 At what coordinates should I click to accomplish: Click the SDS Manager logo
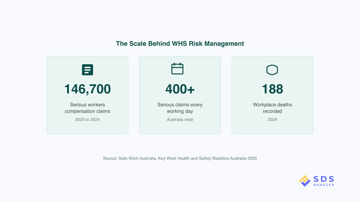tap(317, 181)
